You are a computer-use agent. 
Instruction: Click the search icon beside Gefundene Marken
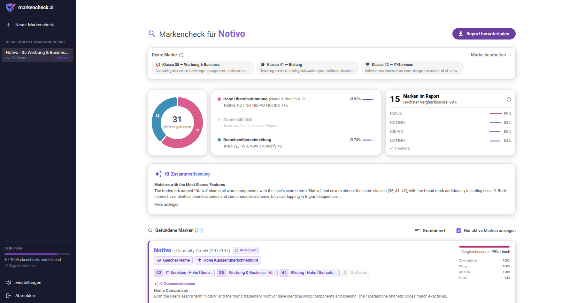coord(150,231)
